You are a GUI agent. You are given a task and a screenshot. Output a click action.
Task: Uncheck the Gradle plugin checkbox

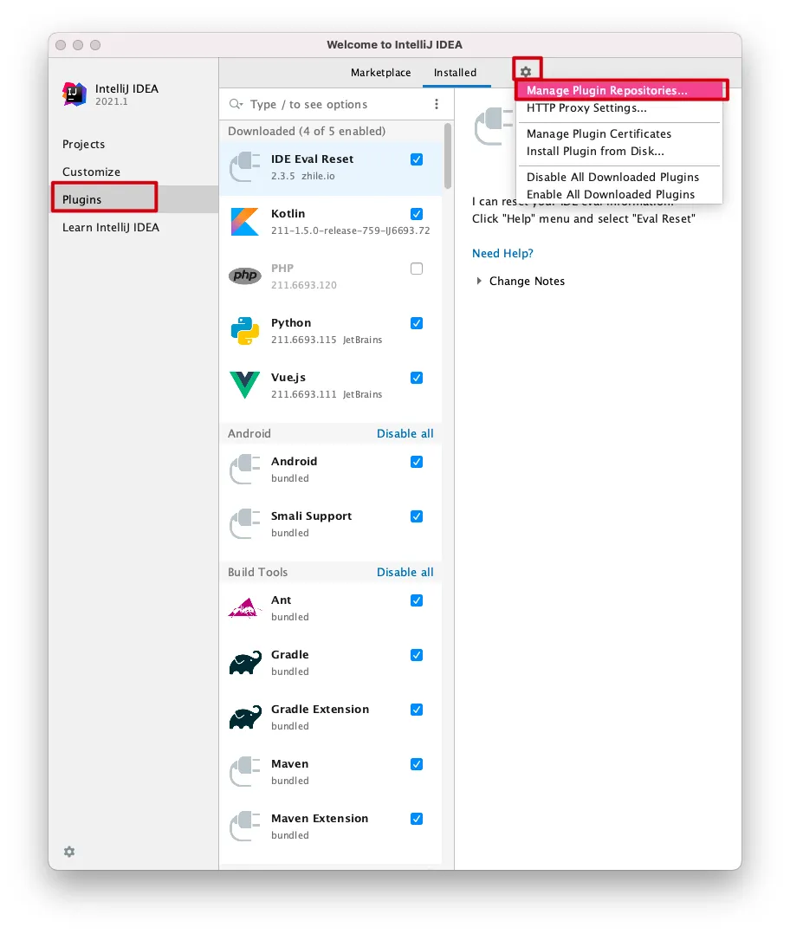point(417,655)
